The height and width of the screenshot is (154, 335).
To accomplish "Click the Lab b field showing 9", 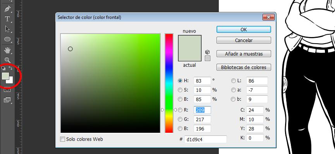I will (257, 99).
